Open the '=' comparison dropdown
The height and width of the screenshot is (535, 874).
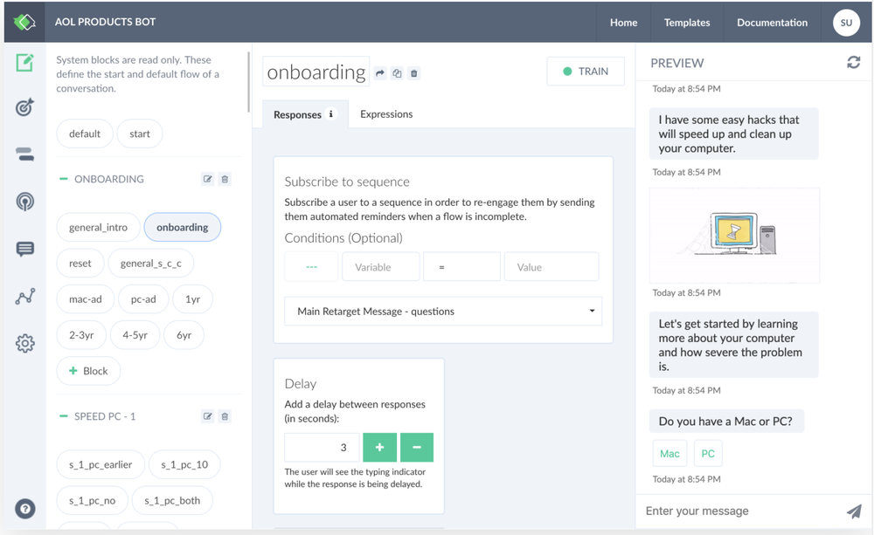coord(461,267)
